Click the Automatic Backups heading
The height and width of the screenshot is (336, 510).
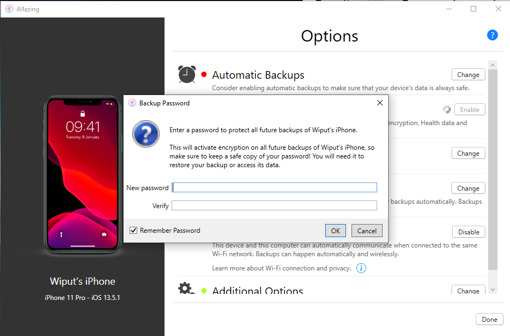[x=258, y=75]
